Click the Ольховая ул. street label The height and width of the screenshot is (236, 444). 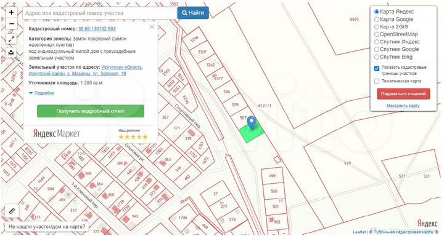click(135, 152)
